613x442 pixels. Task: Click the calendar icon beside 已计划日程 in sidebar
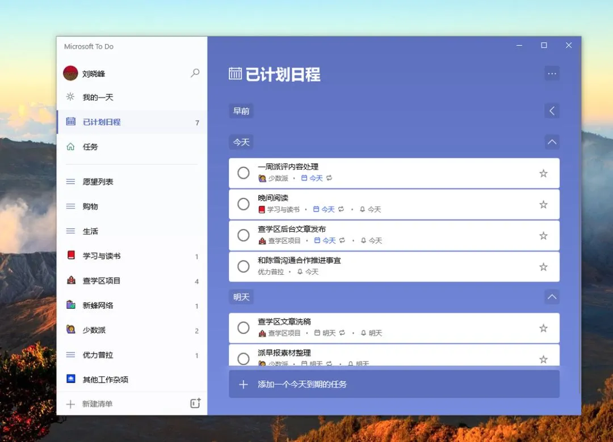pyautogui.click(x=71, y=121)
